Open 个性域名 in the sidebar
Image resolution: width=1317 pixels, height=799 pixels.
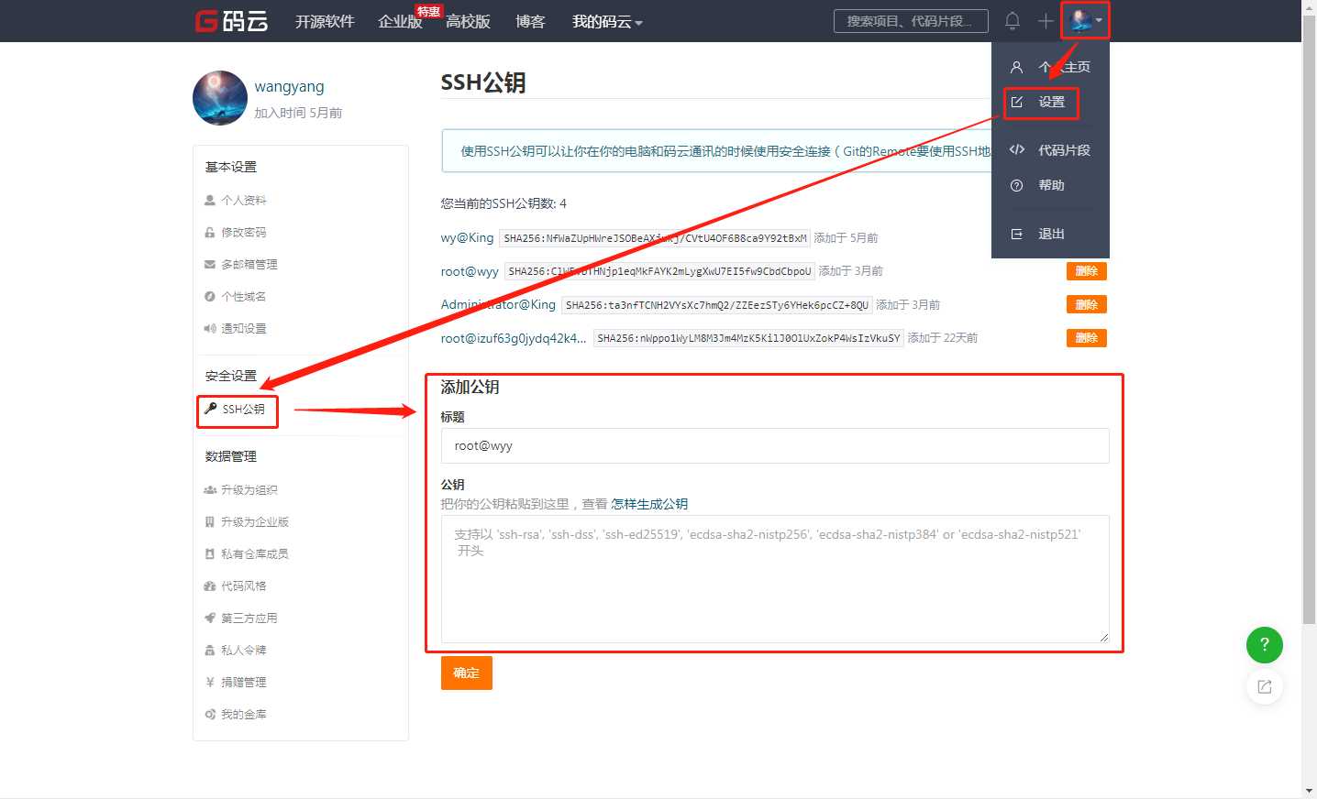point(243,296)
